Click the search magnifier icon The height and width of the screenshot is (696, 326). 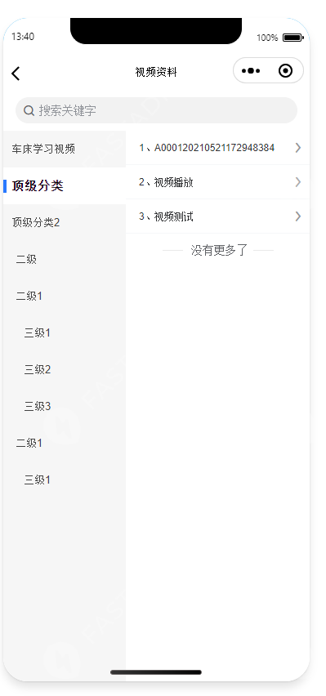[x=29, y=110]
